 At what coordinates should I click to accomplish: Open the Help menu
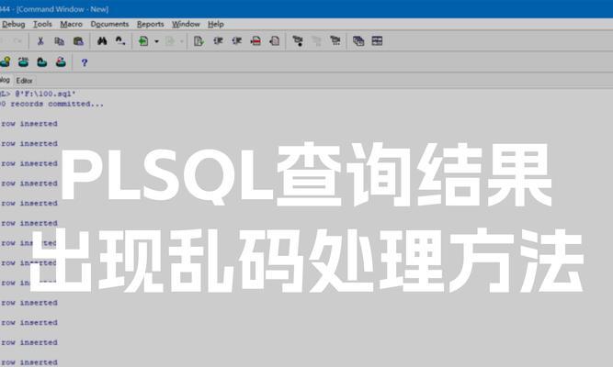[215, 24]
